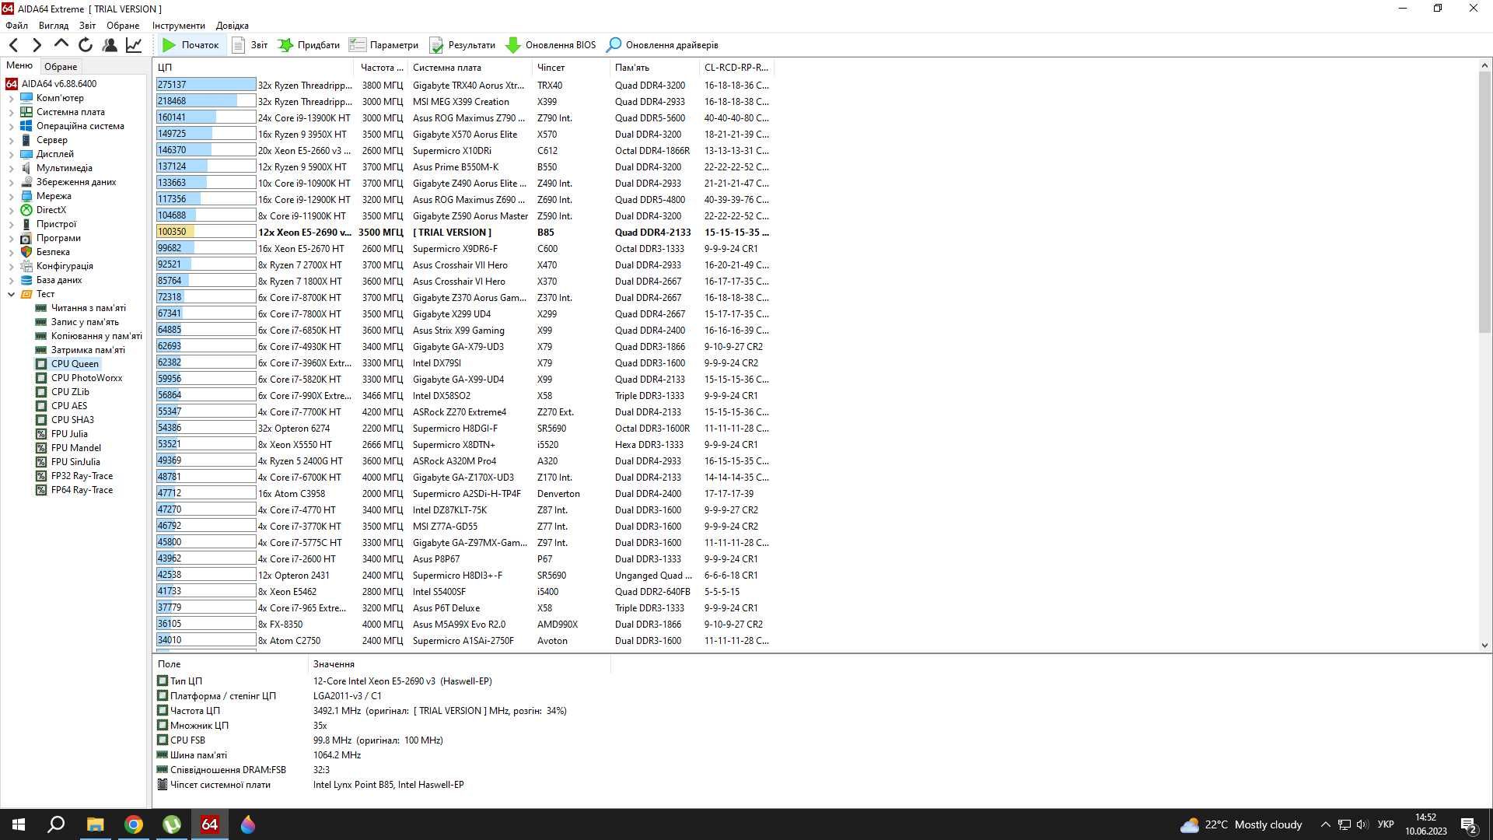Click AIDA64 v6.88.6400 root icon
This screenshot has height=840, width=1493.
pyautogui.click(x=12, y=84)
